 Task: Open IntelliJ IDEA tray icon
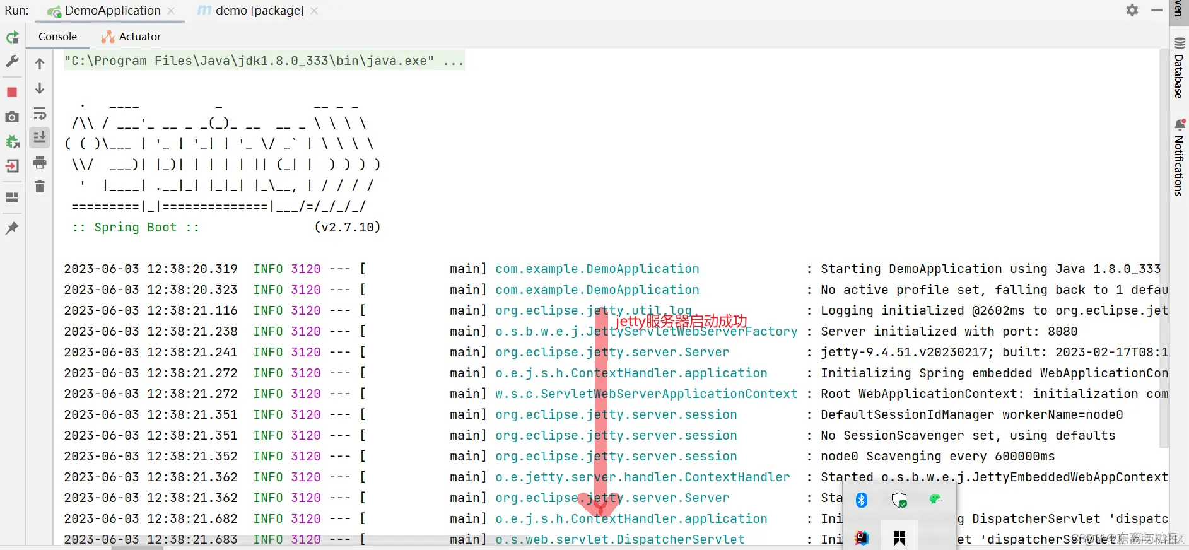tap(862, 538)
